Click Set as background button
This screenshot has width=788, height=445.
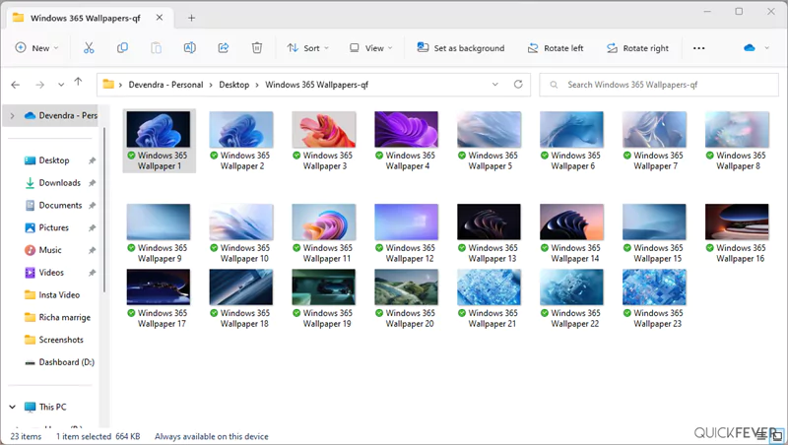[461, 48]
